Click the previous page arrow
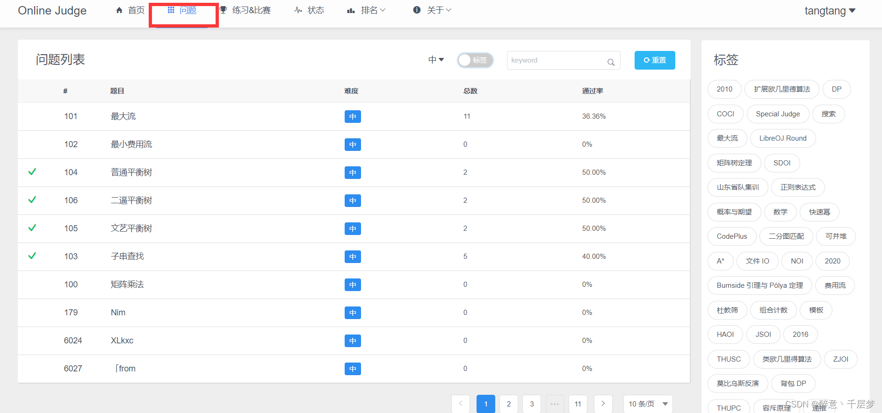The image size is (882, 413). click(x=461, y=404)
